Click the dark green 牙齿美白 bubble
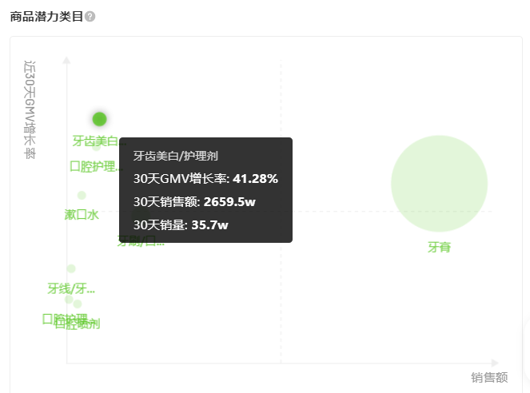Screen dimensions: 530x393 [99, 119]
